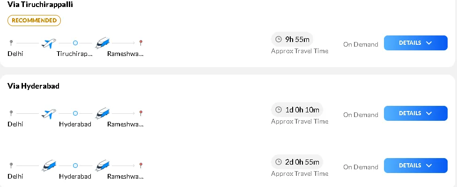457x187 pixels.
Task: Click train icon after Hyderabad in flight route
Action: (x=102, y=113)
